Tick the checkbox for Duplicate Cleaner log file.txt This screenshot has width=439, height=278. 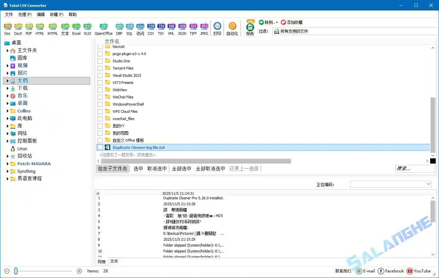pyautogui.click(x=100, y=147)
